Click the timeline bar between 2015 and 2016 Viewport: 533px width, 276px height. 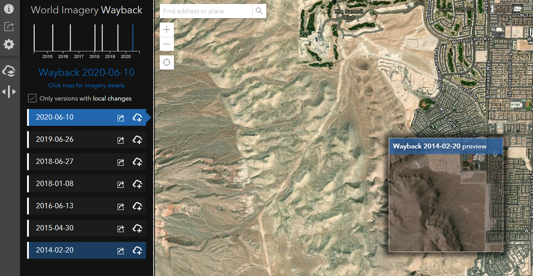(53, 38)
